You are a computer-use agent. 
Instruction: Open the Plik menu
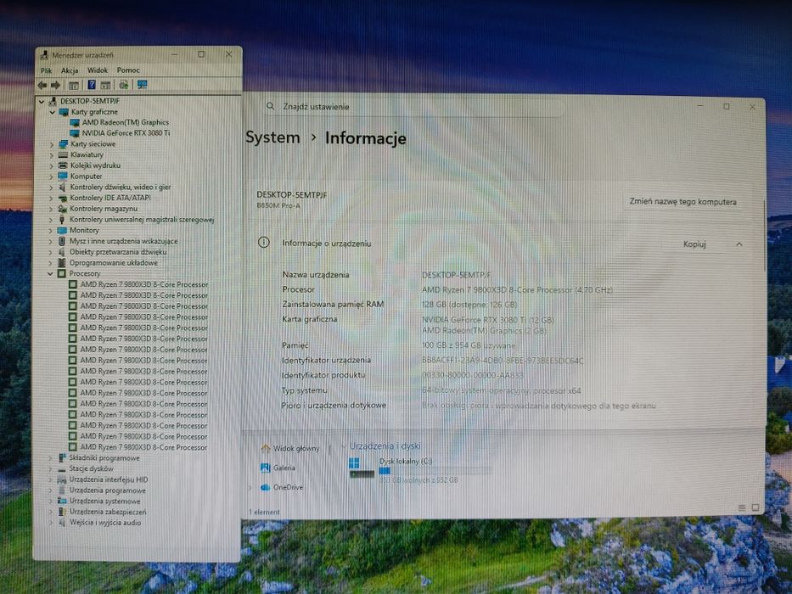click(47, 70)
